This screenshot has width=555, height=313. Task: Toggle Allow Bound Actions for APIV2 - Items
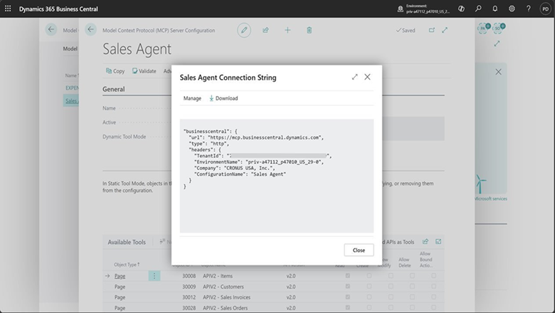click(x=433, y=275)
